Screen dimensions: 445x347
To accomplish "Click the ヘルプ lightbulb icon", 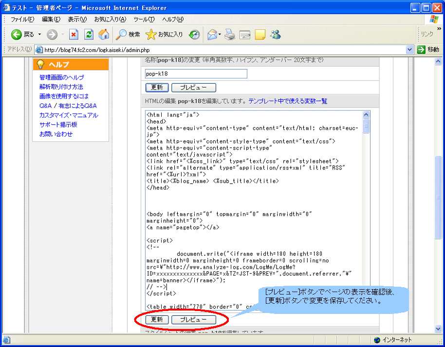I will [40, 64].
